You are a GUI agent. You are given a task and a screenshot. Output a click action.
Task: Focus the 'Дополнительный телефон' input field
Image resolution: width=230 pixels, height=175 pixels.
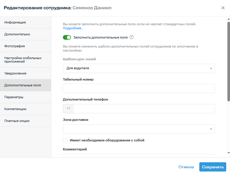tap(144, 109)
